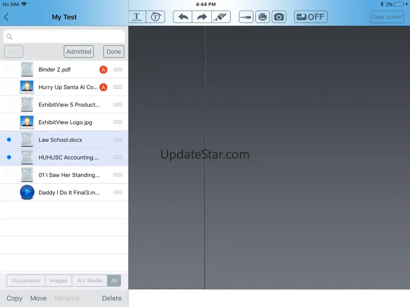Click 01 I Saw Her Standing document icon
Image resolution: width=410 pixels, height=307 pixels.
27,175
